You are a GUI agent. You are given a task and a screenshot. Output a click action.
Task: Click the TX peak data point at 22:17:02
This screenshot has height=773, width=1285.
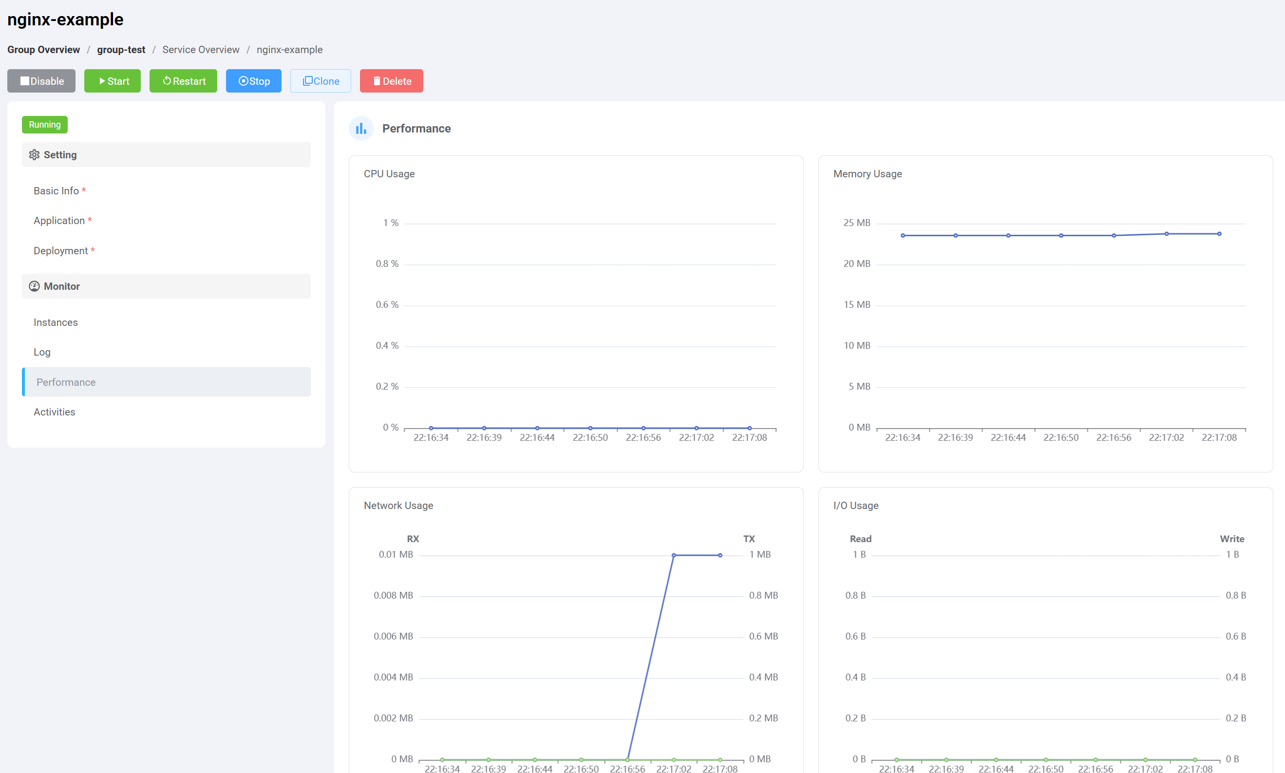674,555
